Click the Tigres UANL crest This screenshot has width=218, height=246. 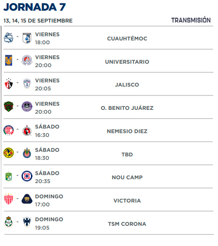(x=8, y=60)
